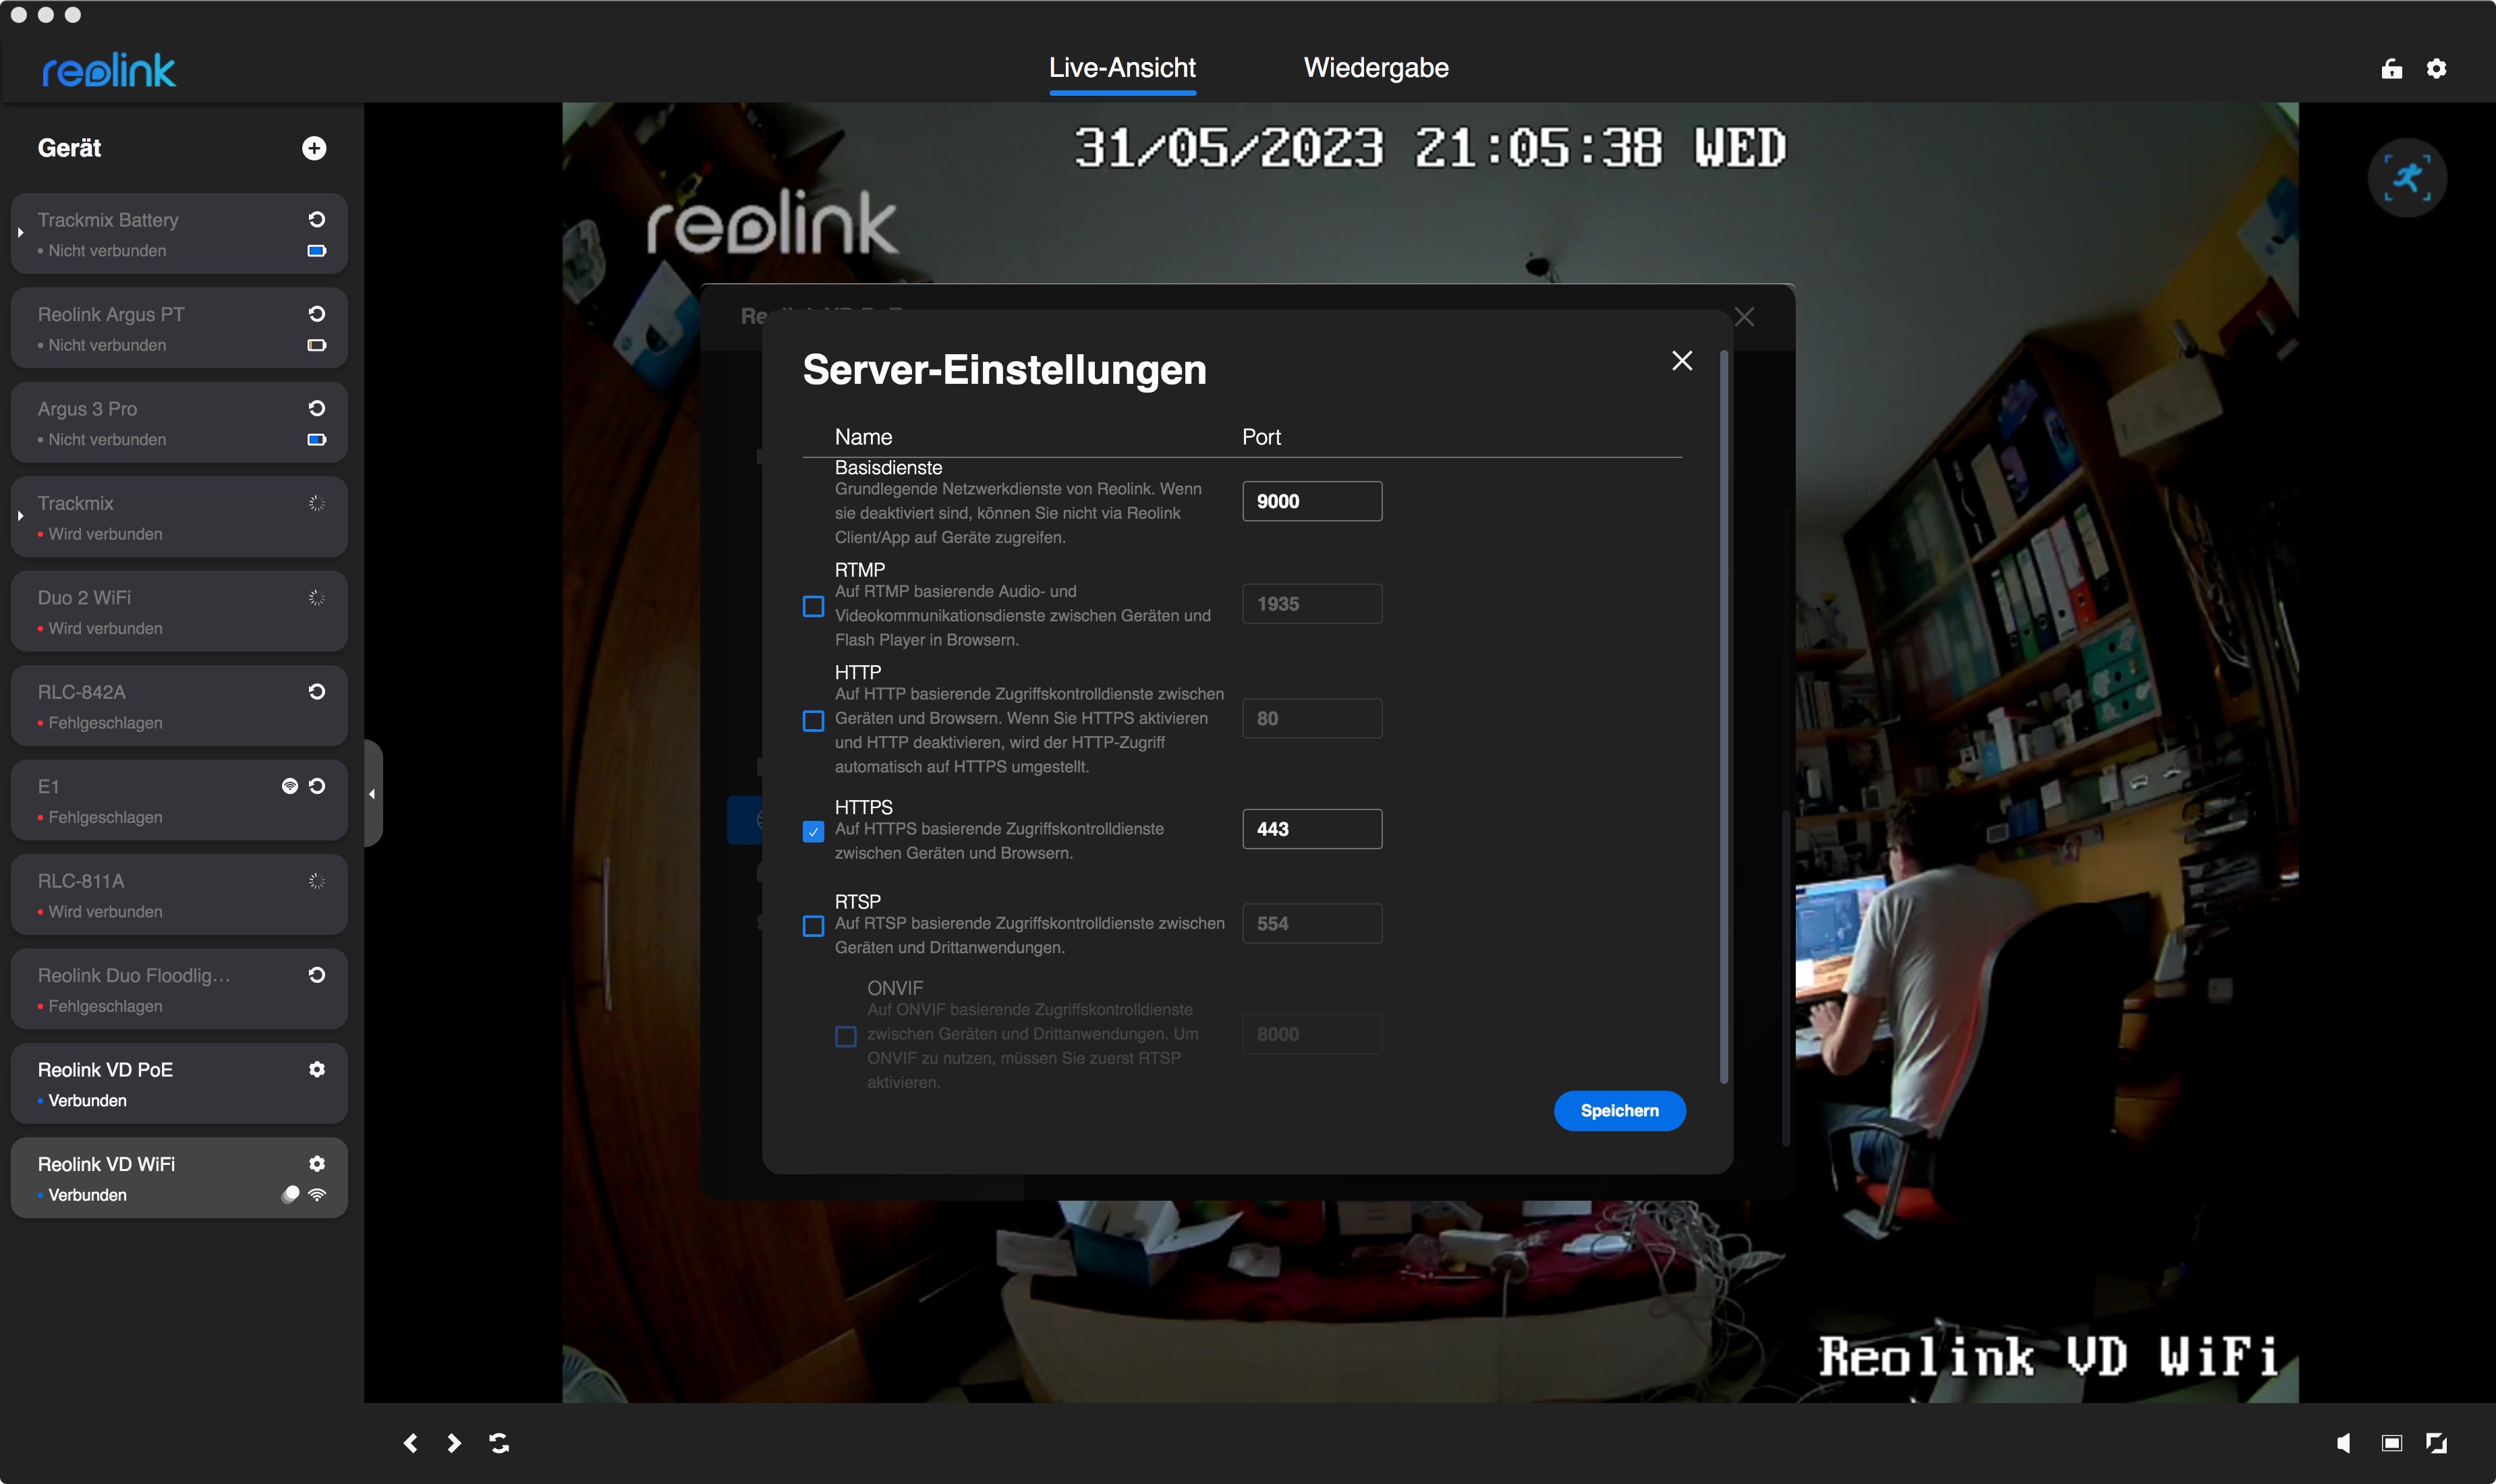Click the refresh view icon in bottom toolbar
The width and height of the screenshot is (2496, 1484).
(499, 1442)
